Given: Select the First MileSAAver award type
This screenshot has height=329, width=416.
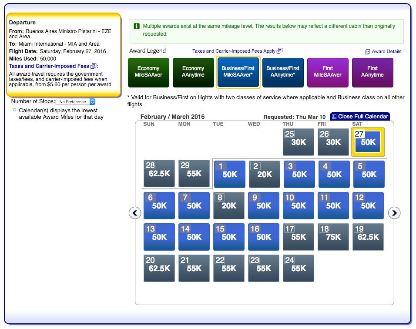Looking at the screenshot, I should click(x=328, y=72).
